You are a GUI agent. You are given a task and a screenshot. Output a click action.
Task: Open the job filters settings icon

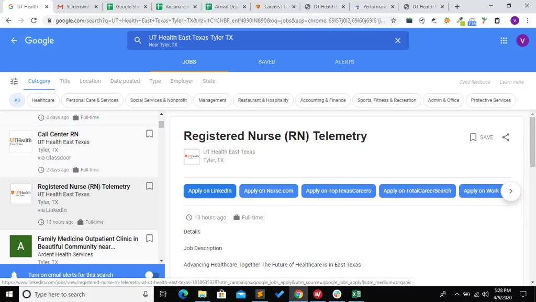14,81
